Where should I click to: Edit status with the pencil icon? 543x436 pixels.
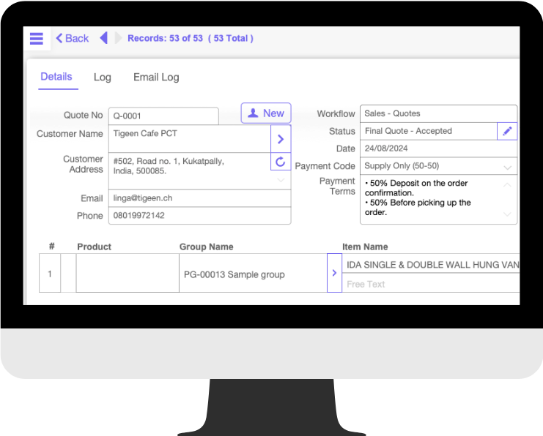pyautogui.click(x=507, y=131)
